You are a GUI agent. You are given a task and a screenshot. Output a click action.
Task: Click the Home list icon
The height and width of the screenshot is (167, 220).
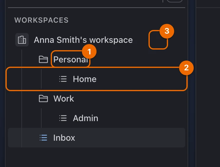coord(63,79)
